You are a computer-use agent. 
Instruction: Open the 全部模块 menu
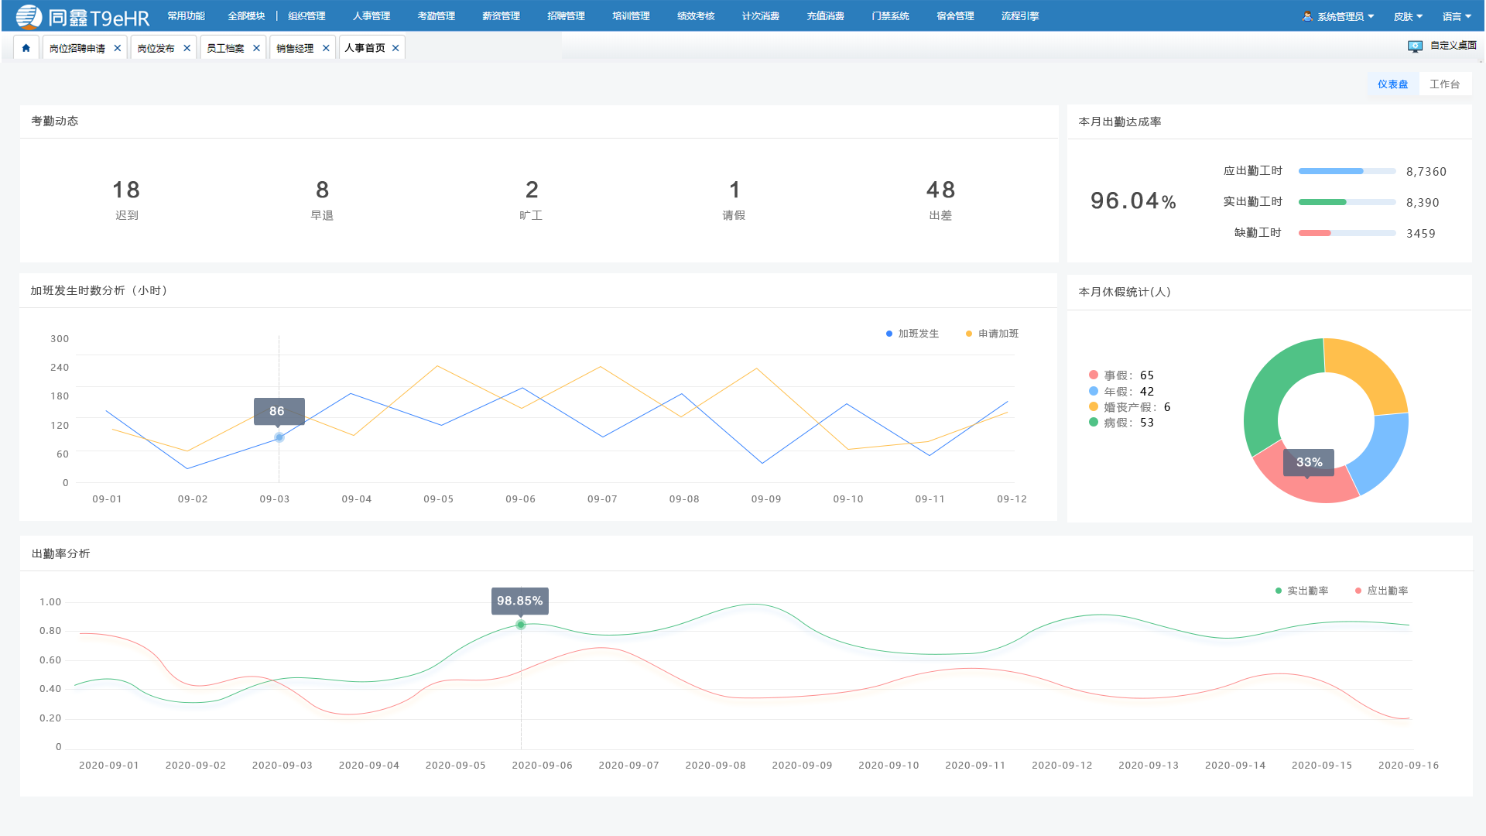(246, 16)
